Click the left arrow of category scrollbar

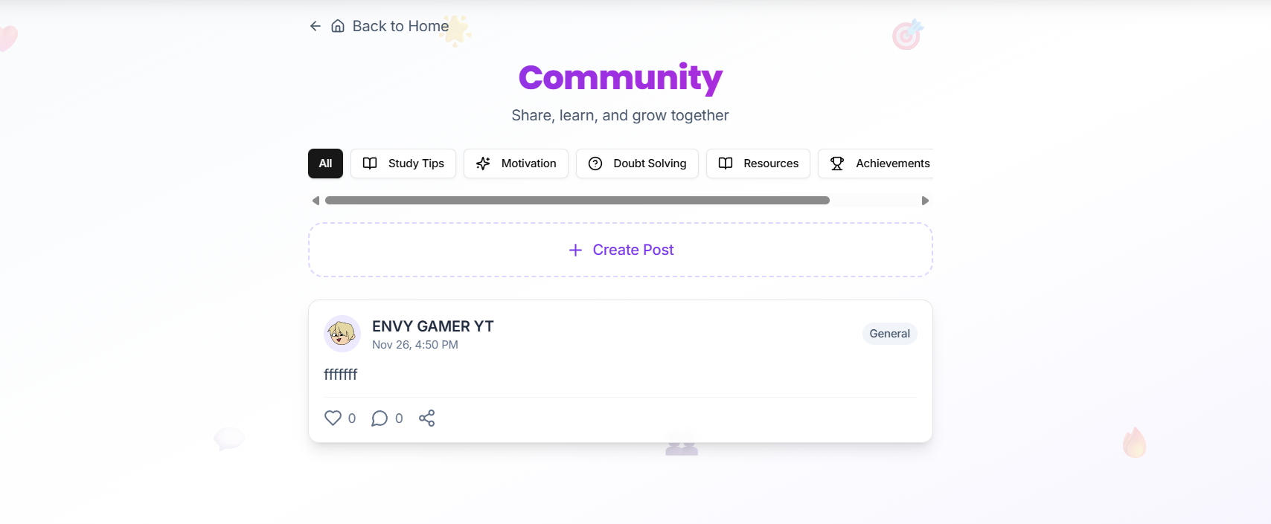point(316,201)
